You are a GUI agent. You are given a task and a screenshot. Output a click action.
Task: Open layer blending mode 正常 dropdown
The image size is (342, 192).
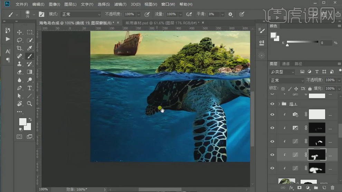point(287,80)
